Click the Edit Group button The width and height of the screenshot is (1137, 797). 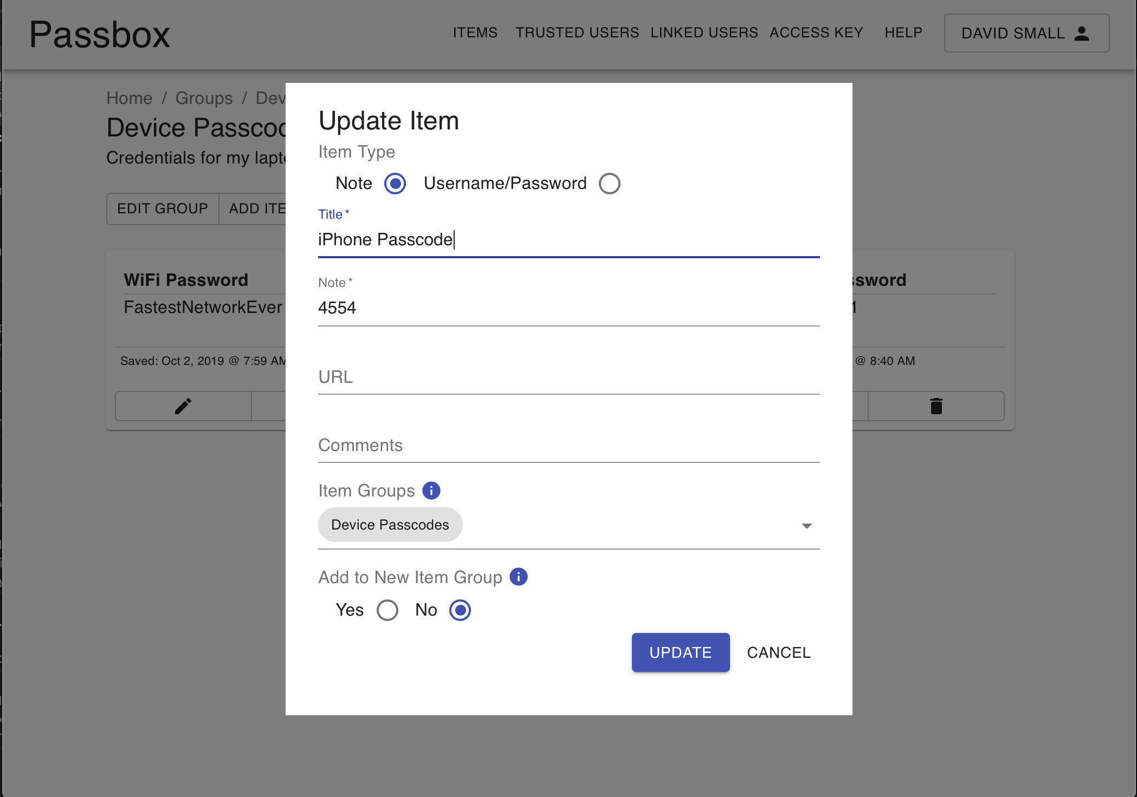tap(163, 208)
